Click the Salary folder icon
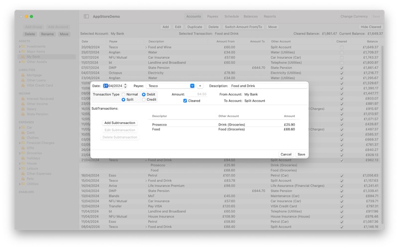 [x=23, y=109]
